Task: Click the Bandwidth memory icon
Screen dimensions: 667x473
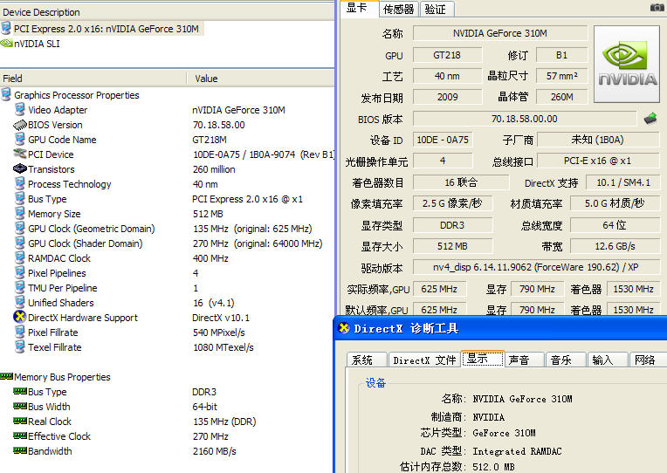Action: pyautogui.click(x=20, y=450)
